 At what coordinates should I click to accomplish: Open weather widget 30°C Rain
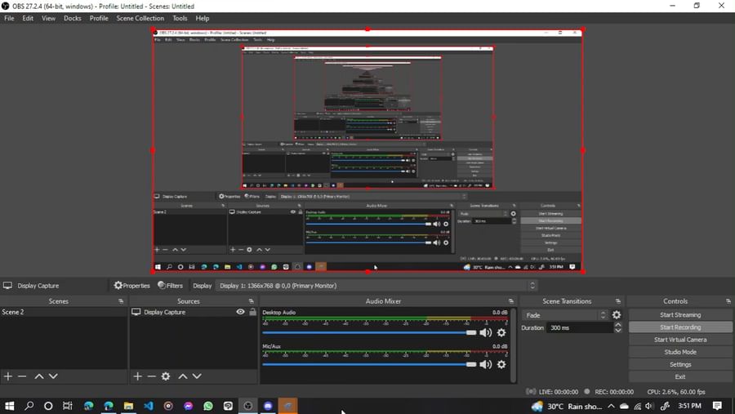coord(566,406)
